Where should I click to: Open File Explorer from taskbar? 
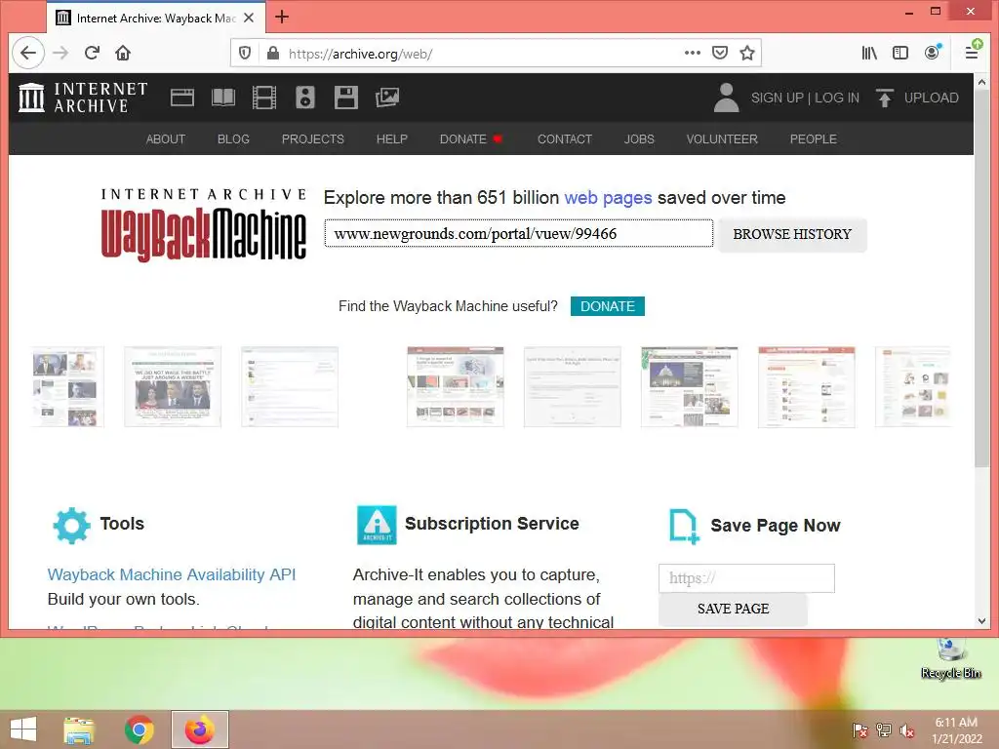pos(79,729)
